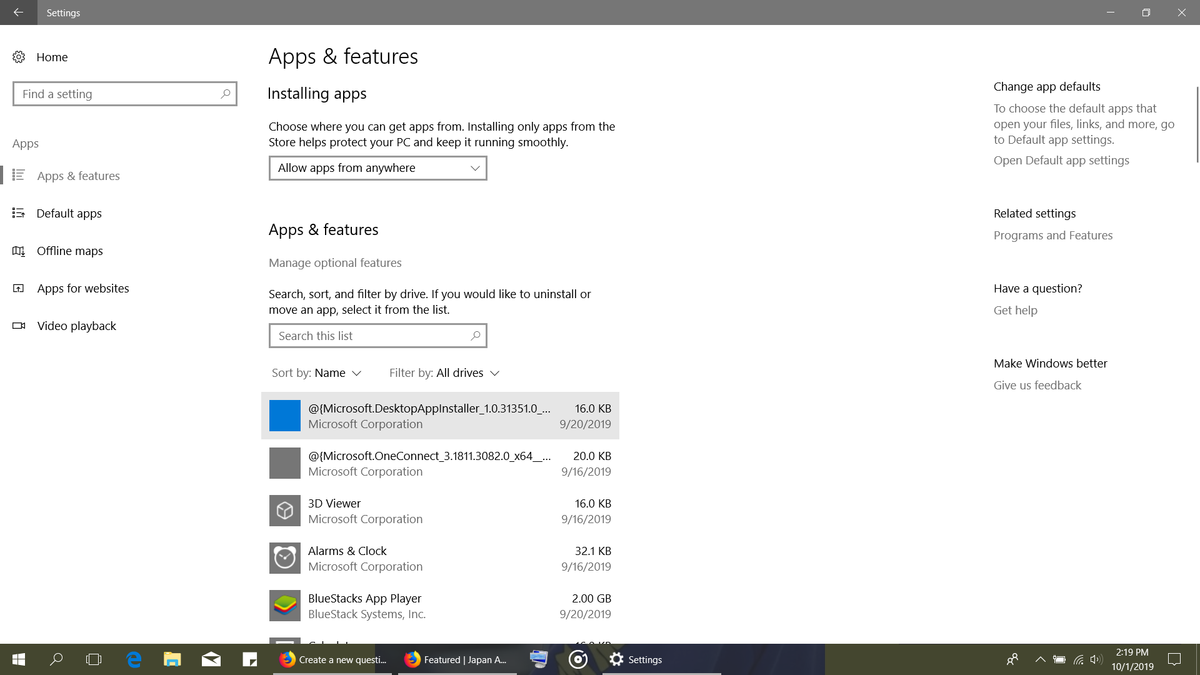Switch to Firefox Featured Japan window
Screen dimensions: 1200x675
[x=457, y=659]
